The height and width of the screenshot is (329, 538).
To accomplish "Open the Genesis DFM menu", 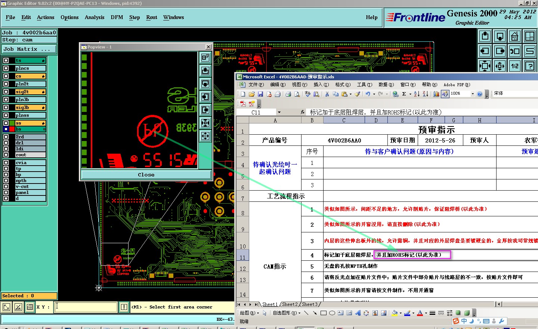I will [117, 17].
